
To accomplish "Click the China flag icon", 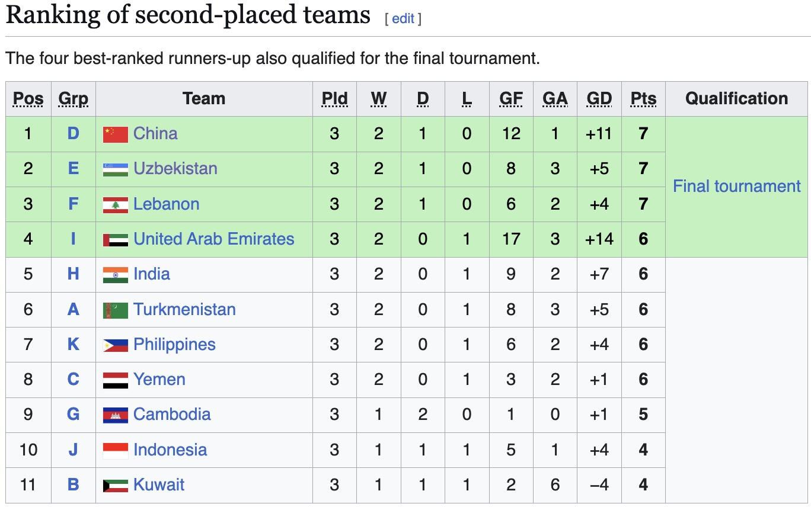I will tap(115, 134).
